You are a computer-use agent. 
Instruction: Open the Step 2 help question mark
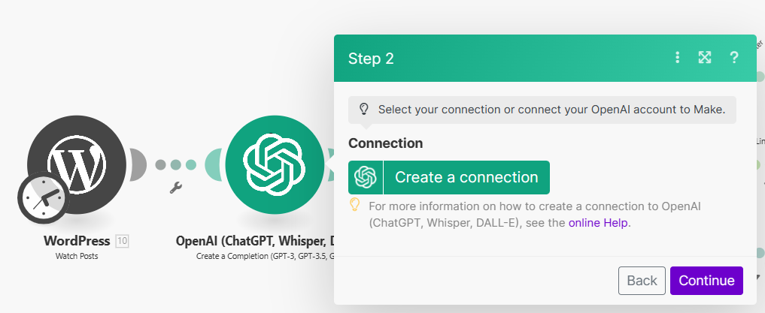click(733, 58)
